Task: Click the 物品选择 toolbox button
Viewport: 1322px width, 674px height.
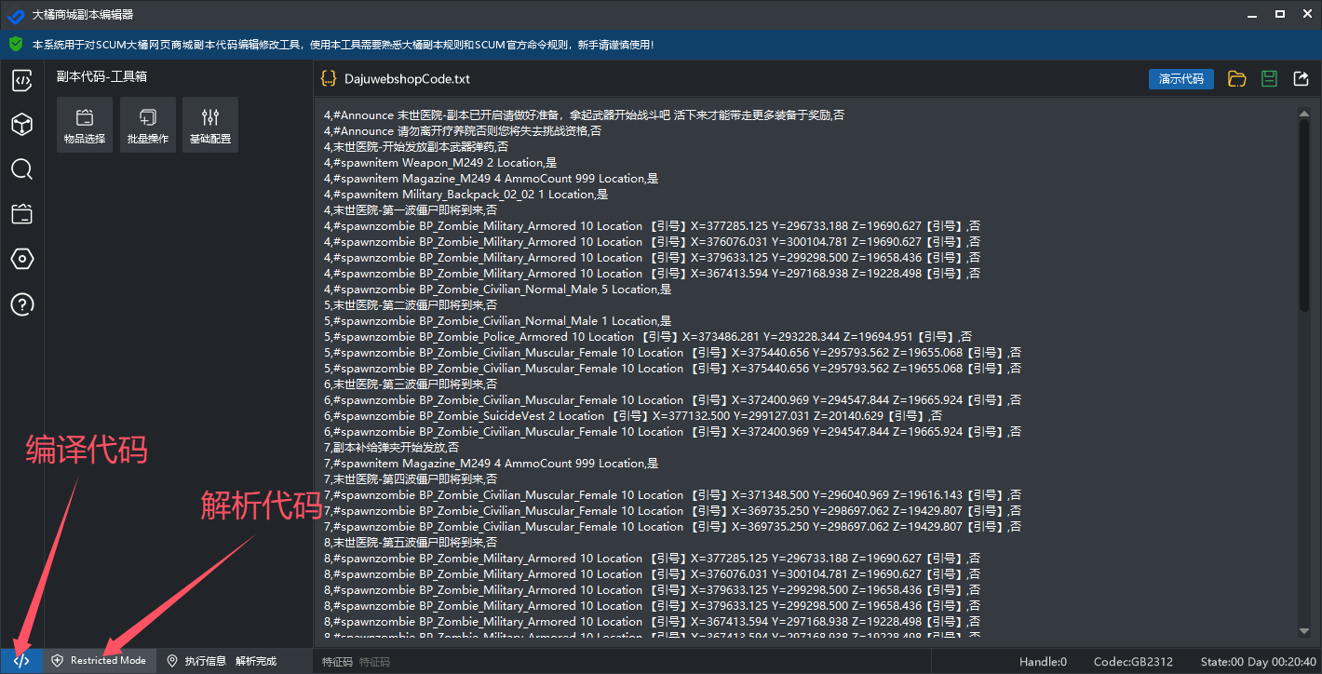Action: pos(85,126)
